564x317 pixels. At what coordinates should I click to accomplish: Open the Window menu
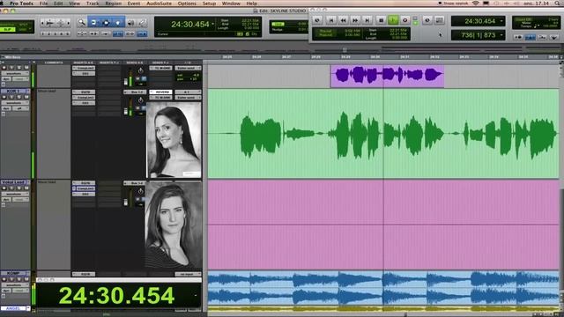coord(231,4)
